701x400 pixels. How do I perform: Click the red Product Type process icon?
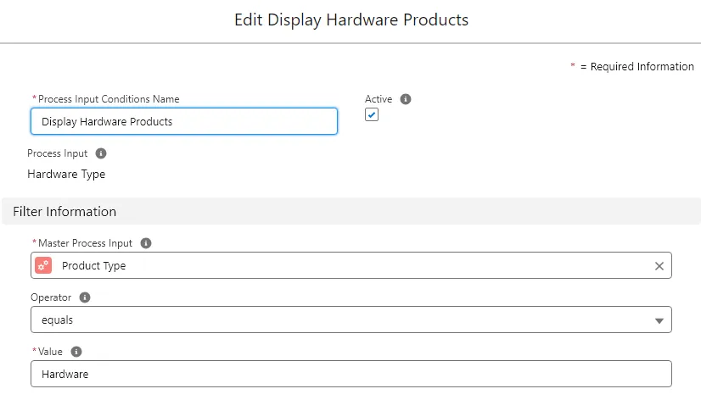pos(44,266)
